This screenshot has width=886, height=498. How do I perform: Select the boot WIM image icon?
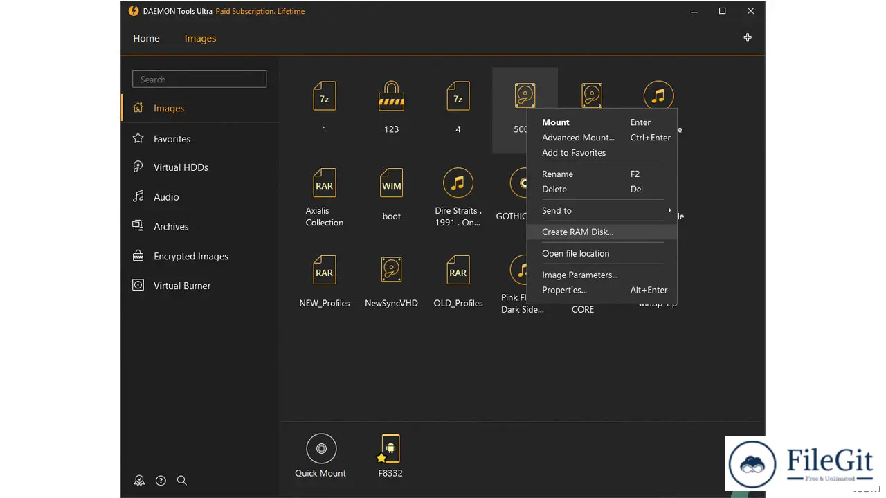click(x=391, y=183)
